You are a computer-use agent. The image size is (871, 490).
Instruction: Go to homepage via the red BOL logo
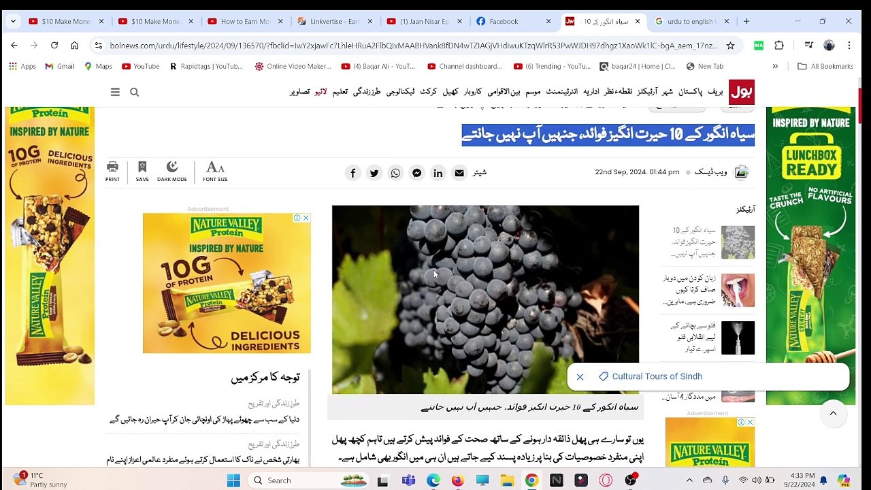742,92
